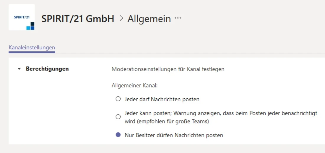Click 'Moderationseinstellungen für Kanal festlegen' description text

(x=168, y=69)
